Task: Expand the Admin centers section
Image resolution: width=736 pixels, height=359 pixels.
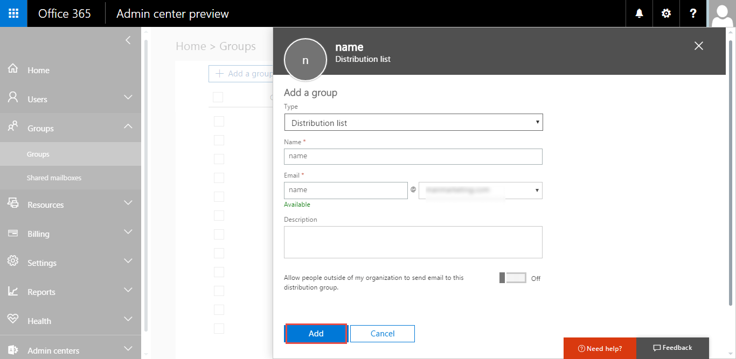Action: pos(53,349)
